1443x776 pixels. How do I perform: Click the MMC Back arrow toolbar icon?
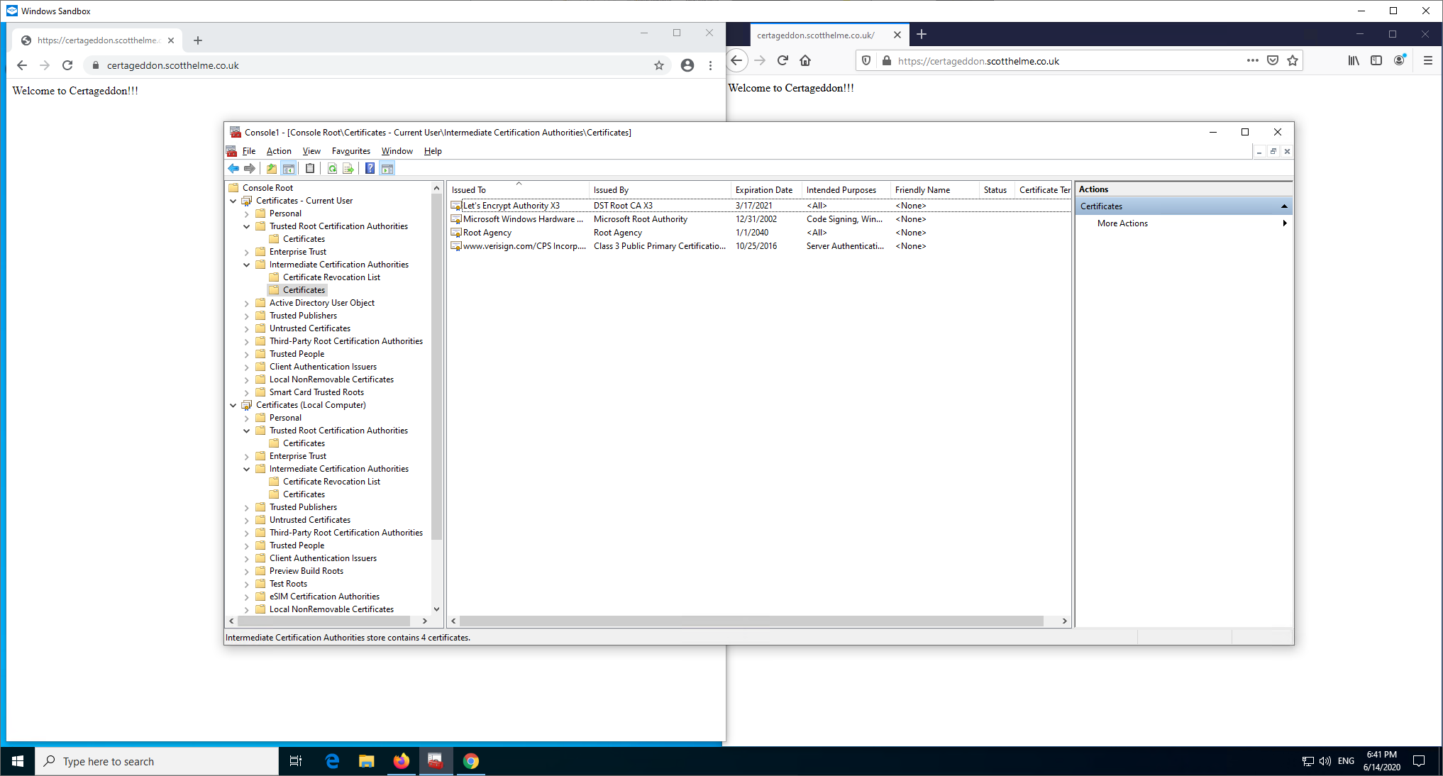[233, 168]
